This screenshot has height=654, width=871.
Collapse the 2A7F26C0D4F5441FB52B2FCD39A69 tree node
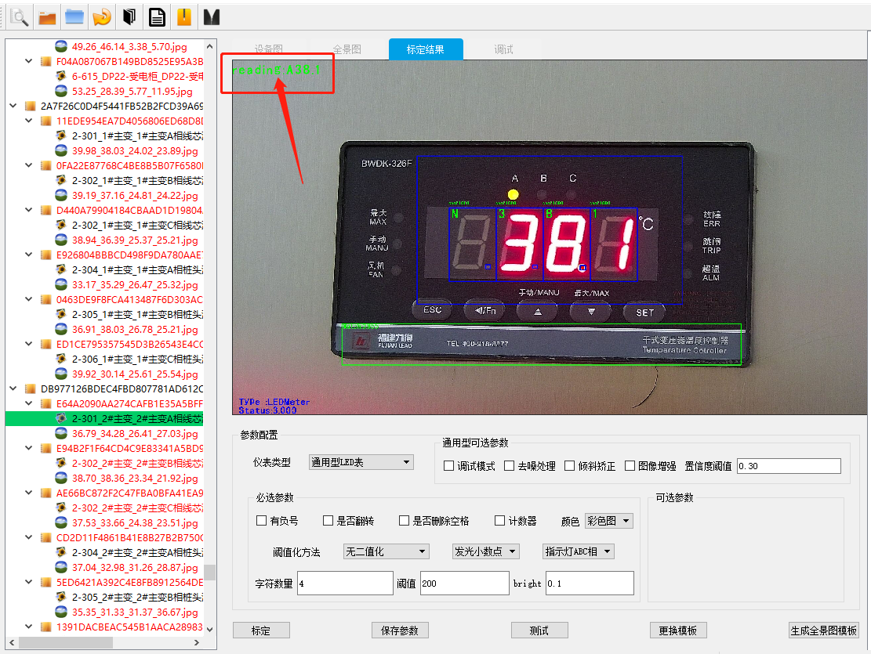pos(13,106)
